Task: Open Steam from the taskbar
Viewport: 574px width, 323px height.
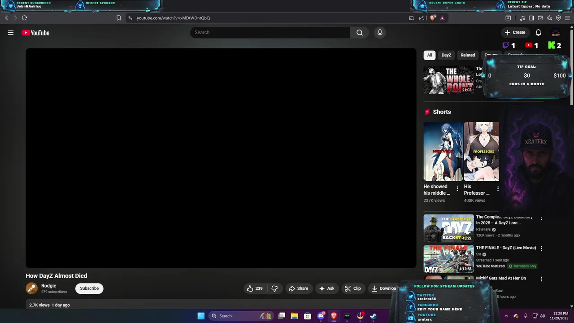Action: pos(373,316)
